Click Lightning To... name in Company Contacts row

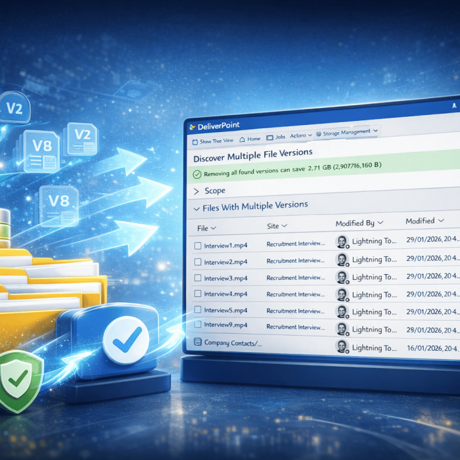pyautogui.click(x=375, y=348)
